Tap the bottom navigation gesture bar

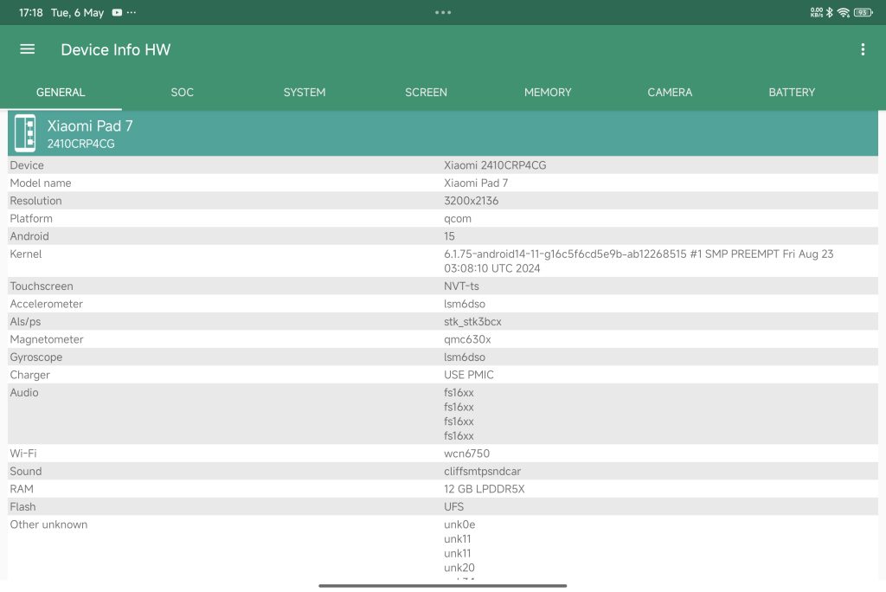(443, 586)
